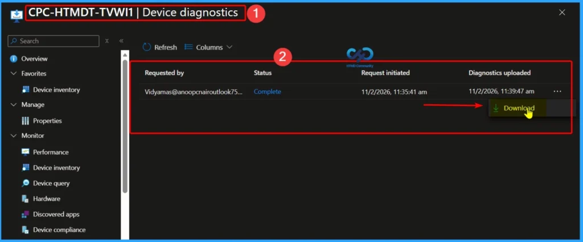
Task: Click the Refresh button
Action: 160,47
